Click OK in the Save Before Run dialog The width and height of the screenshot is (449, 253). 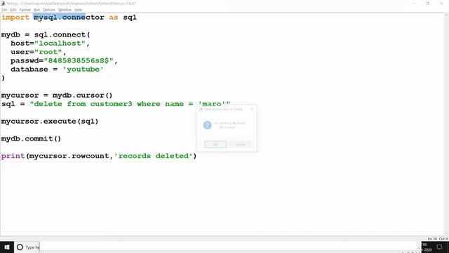click(x=215, y=144)
